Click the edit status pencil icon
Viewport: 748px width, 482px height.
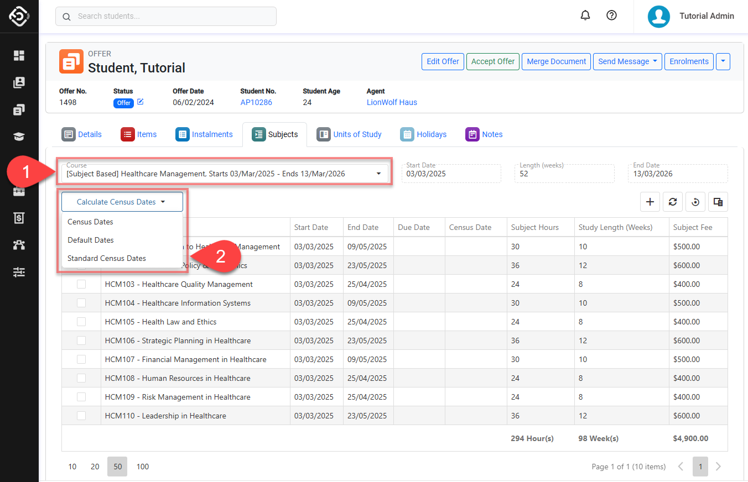[141, 102]
